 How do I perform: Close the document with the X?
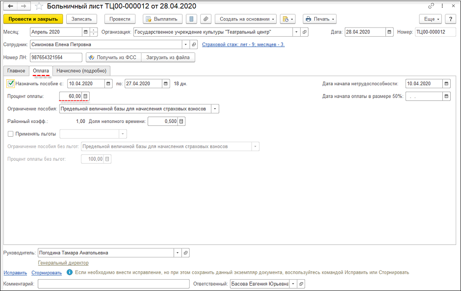pyautogui.click(x=453, y=6)
